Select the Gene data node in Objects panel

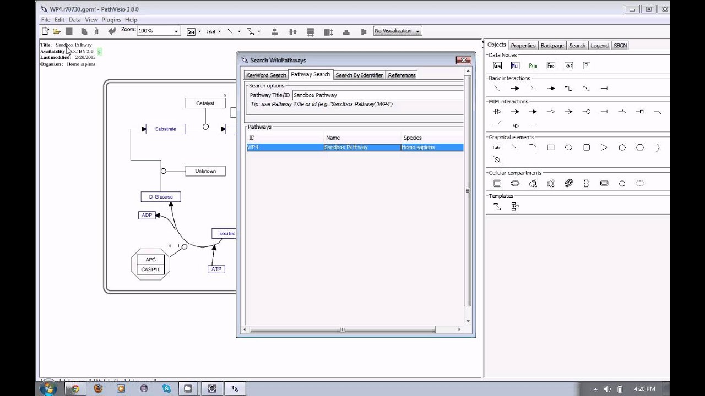pyautogui.click(x=497, y=65)
